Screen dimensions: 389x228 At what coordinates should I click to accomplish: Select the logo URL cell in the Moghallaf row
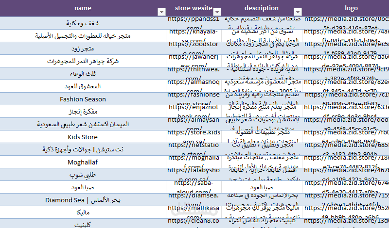[346, 162]
